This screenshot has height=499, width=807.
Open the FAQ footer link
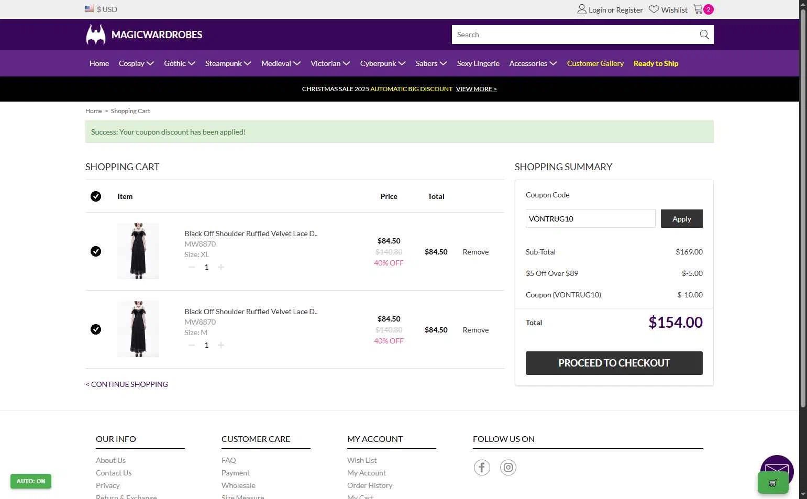click(x=229, y=460)
